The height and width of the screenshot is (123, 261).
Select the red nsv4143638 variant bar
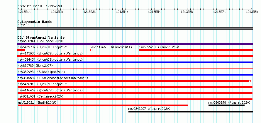135,56
